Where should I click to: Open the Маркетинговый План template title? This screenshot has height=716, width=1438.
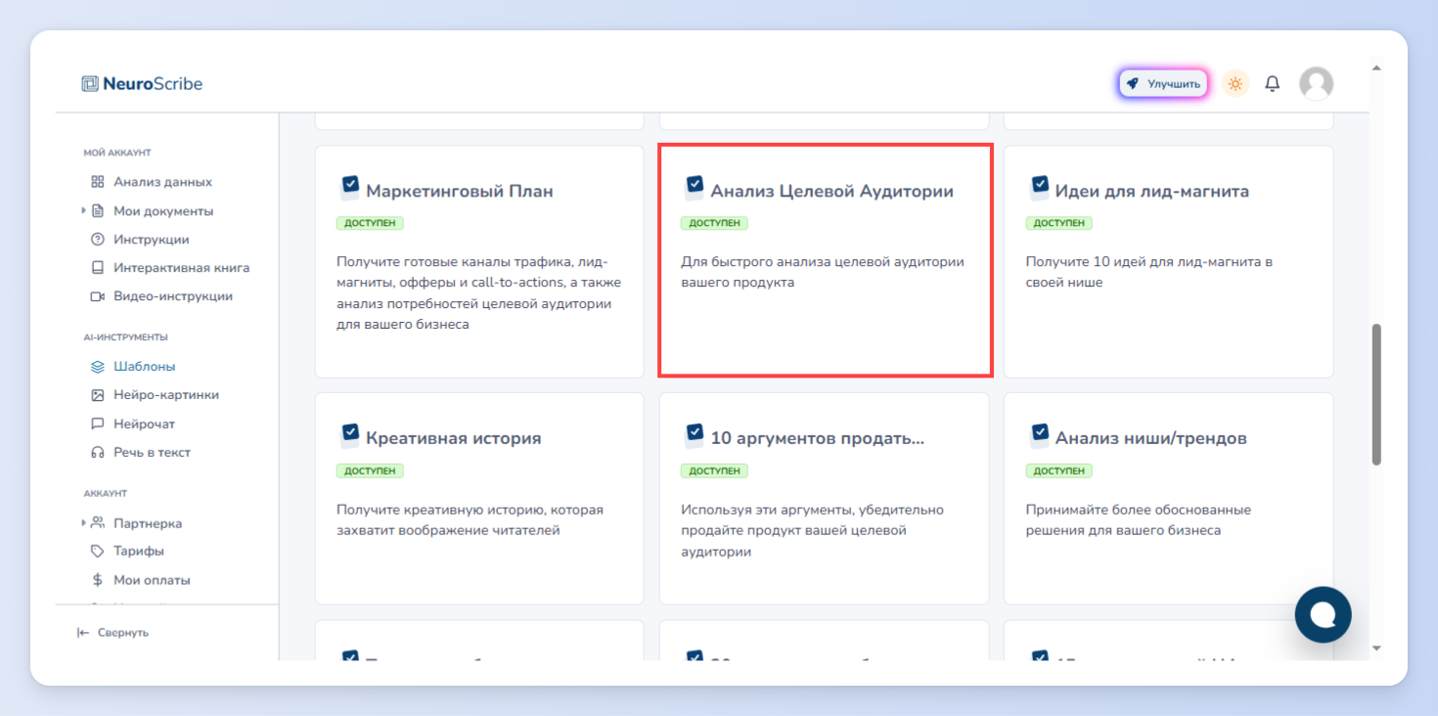coord(460,192)
